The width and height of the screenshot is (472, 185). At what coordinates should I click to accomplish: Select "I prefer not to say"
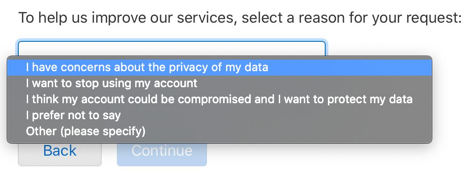(73, 115)
